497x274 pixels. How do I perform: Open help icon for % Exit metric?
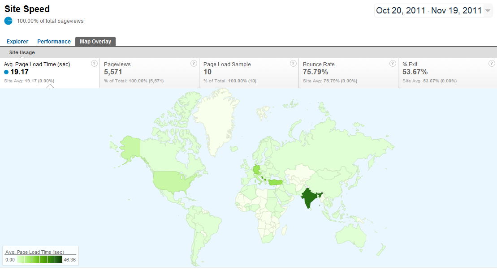point(492,64)
